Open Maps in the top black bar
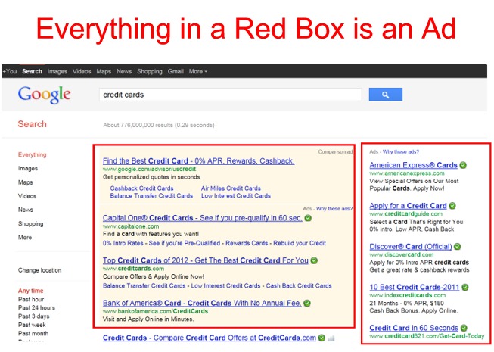Viewport: 494px width, 352px height. [x=104, y=71]
